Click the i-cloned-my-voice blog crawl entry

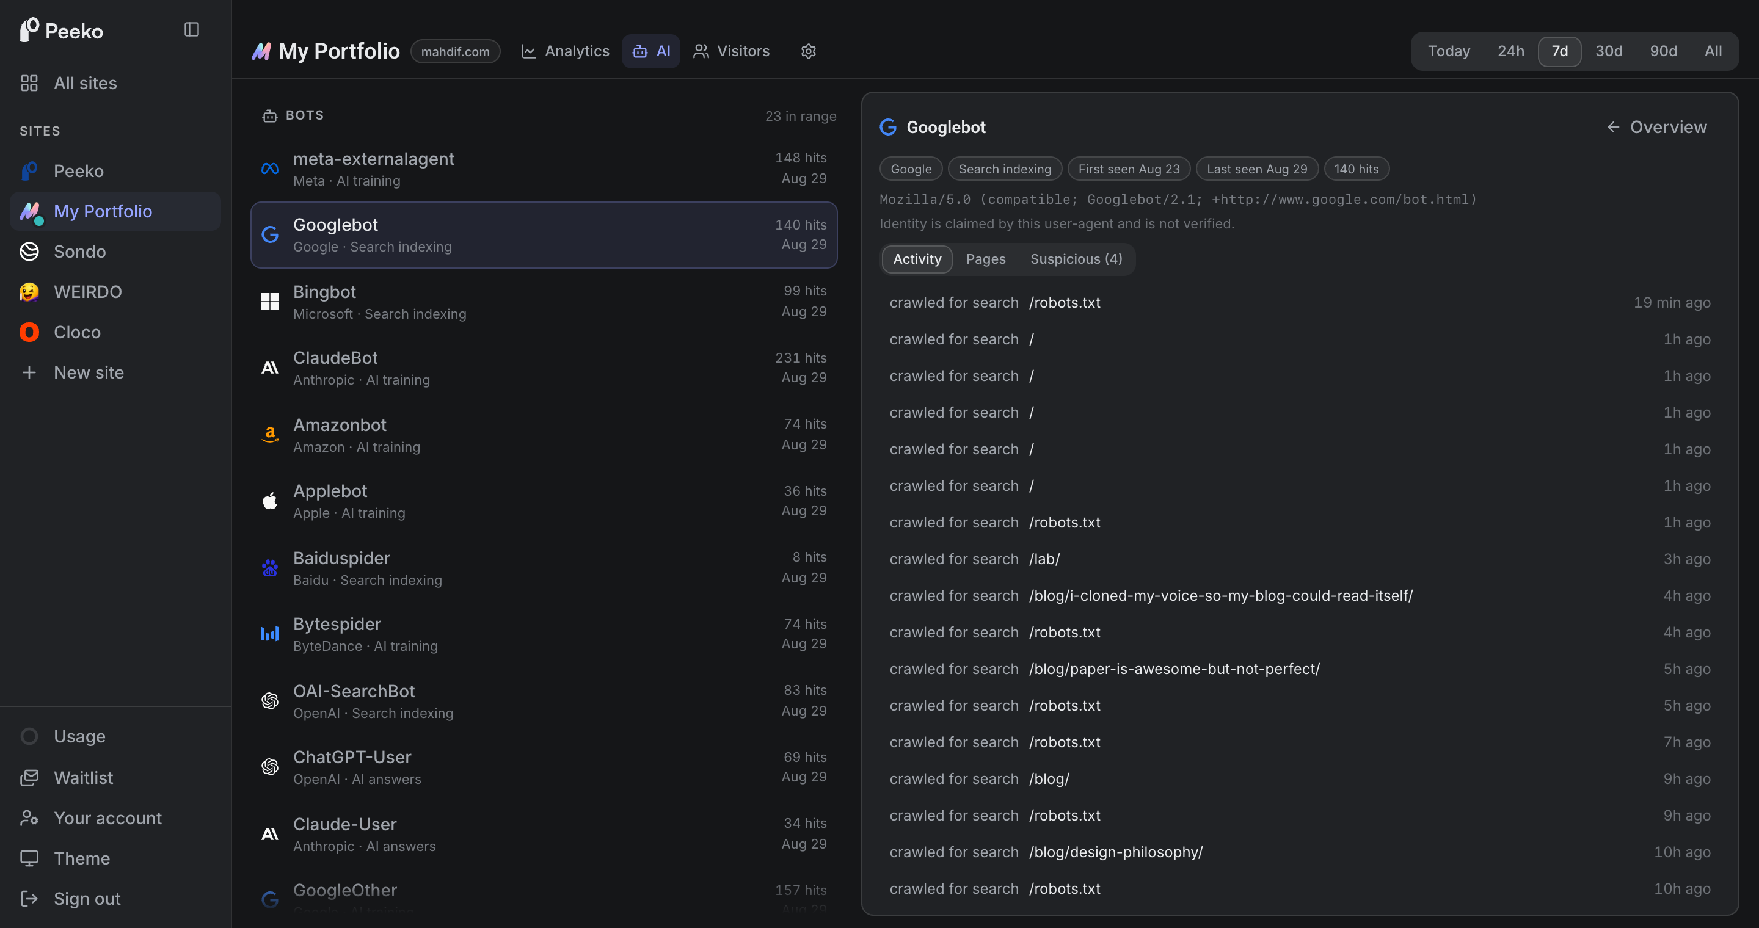(x=1300, y=596)
